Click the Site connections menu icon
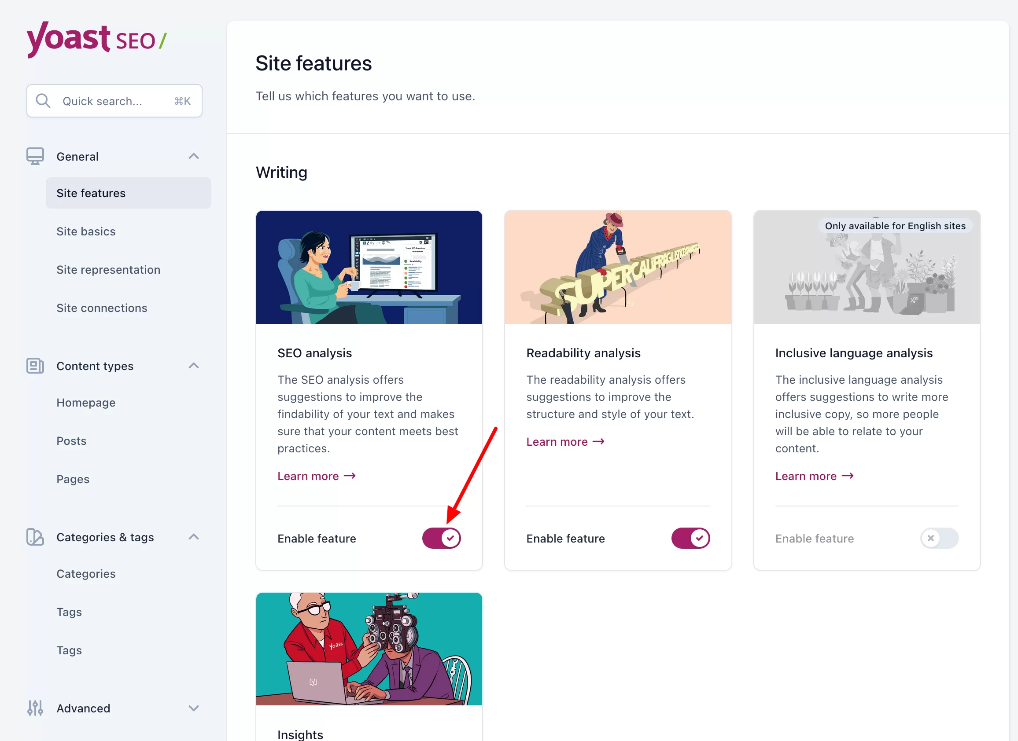Screen dimensions: 1018x741 pos(101,307)
